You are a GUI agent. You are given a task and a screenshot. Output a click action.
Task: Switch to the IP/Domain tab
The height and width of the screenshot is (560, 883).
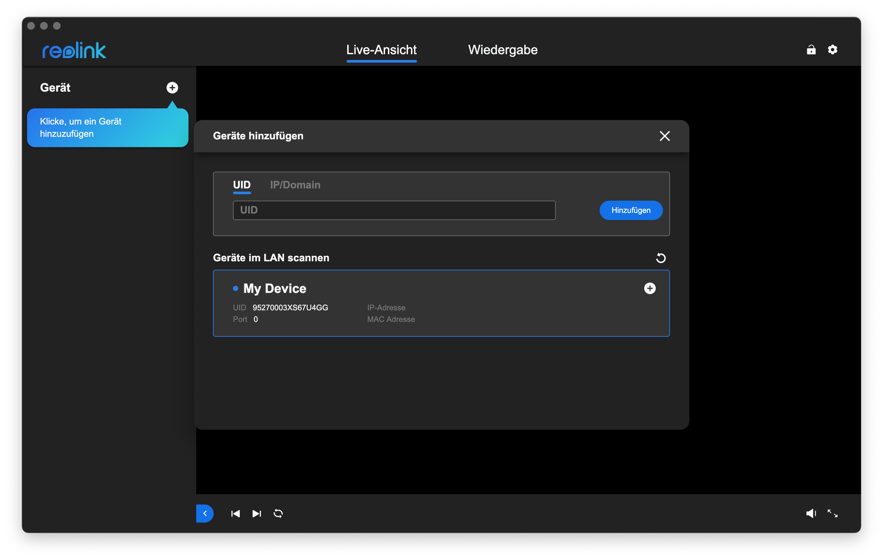tap(295, 185)
